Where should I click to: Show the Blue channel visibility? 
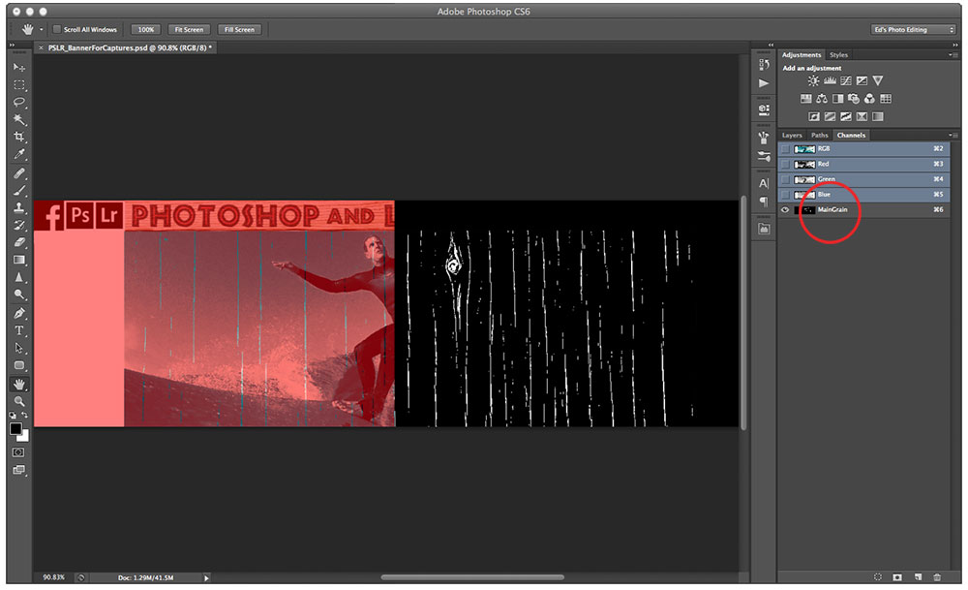point(785,195)
